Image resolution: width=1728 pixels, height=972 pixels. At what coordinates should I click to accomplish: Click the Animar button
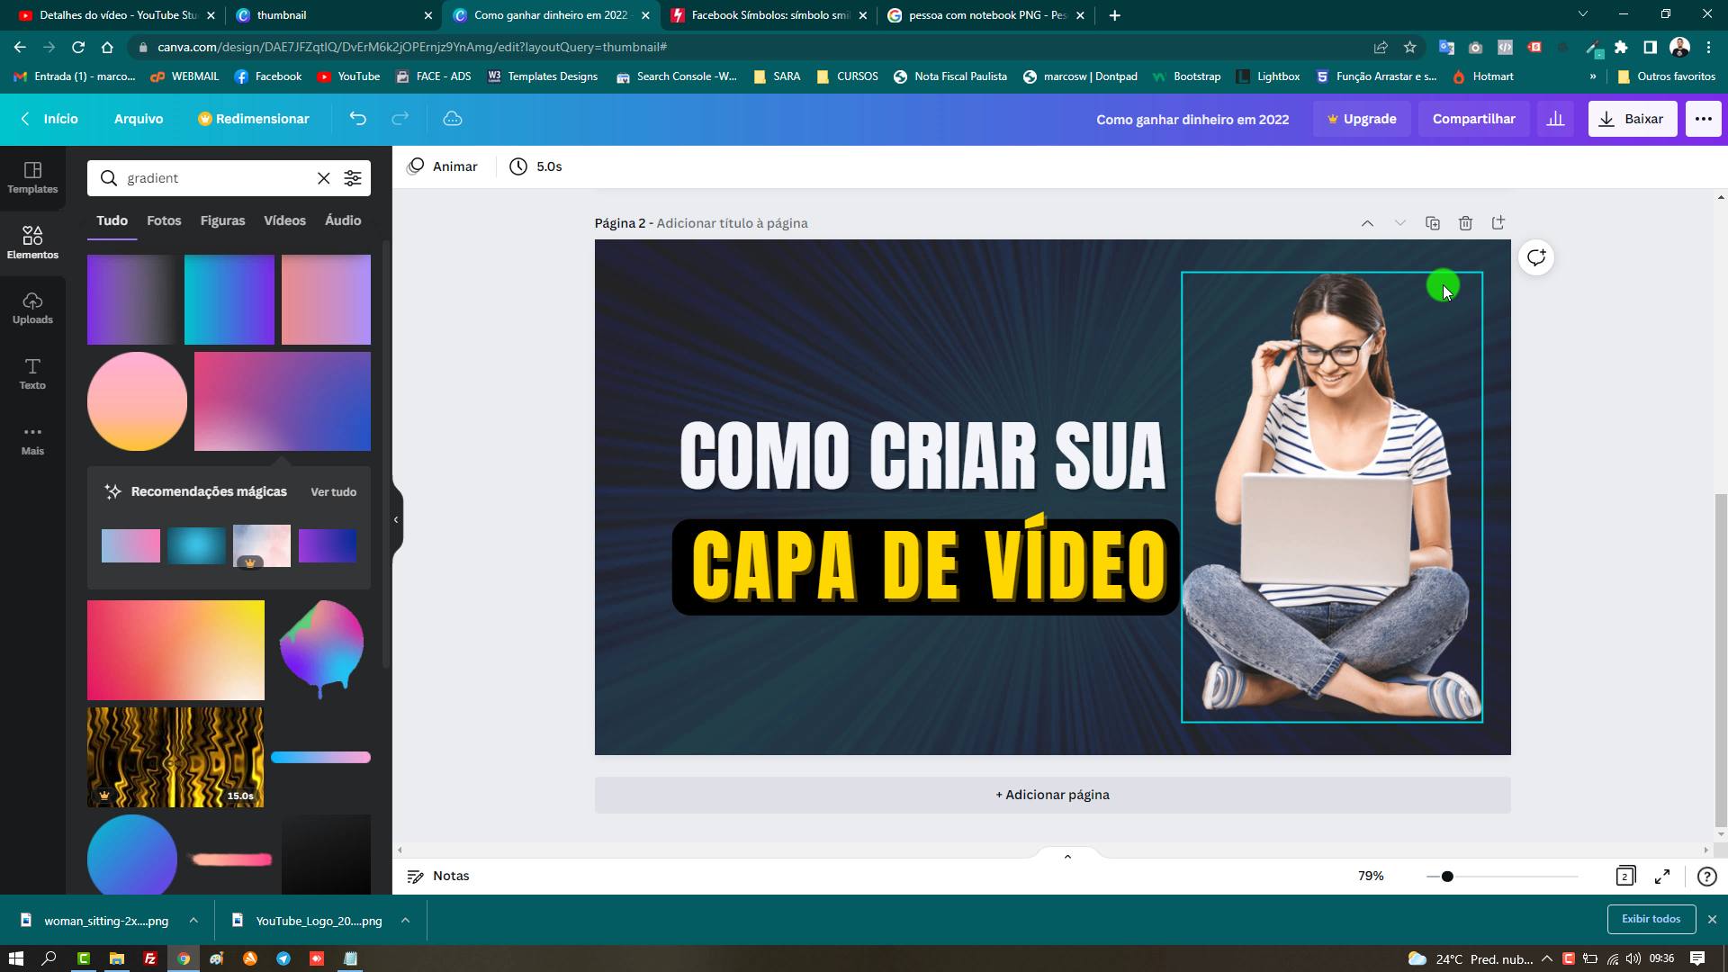click(x=442, y=166)
